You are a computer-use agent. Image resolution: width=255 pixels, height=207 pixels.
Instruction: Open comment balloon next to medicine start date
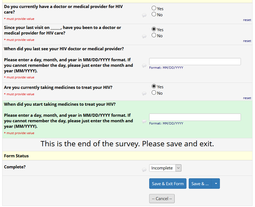(144, 121)
